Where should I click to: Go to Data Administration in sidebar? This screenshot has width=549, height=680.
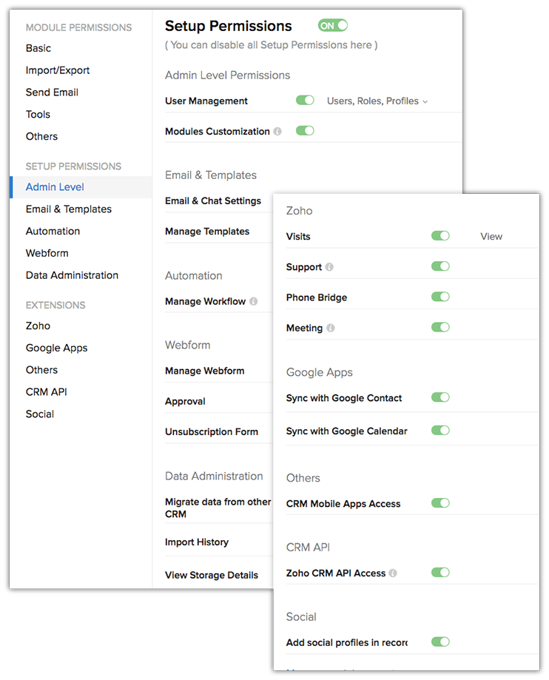pos(72,275)
